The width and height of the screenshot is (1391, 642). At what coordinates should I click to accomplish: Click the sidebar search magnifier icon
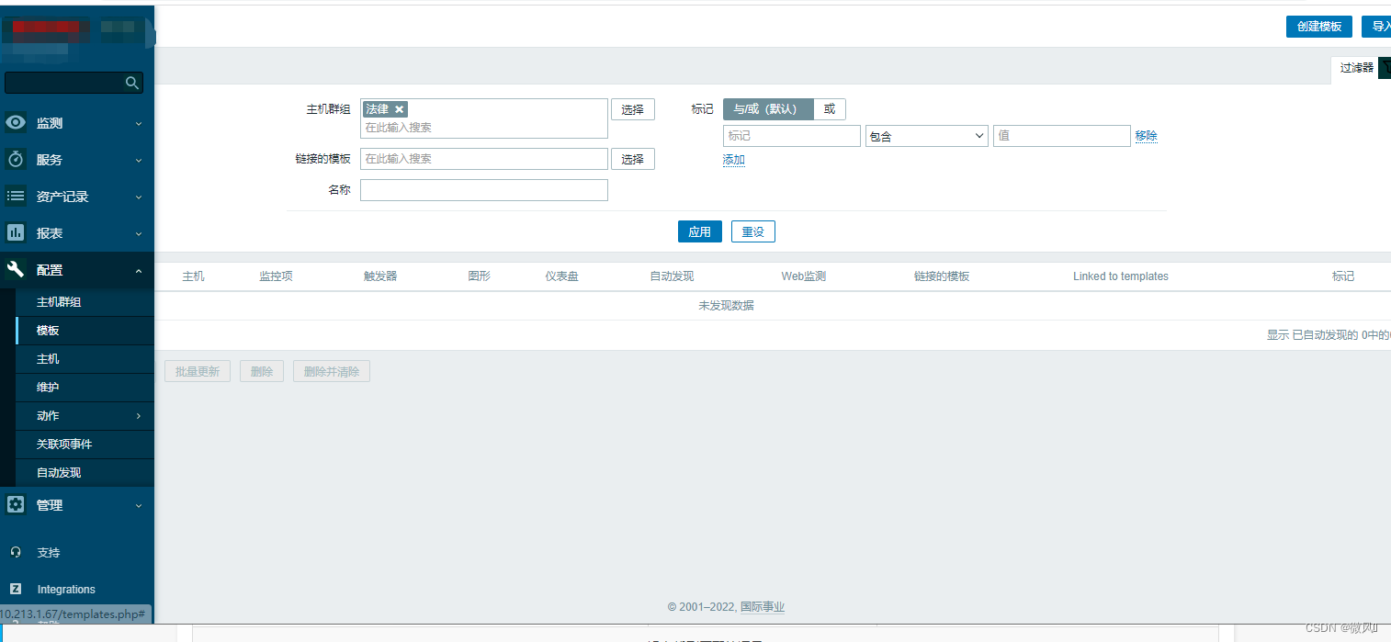click(x=131, y=82)
